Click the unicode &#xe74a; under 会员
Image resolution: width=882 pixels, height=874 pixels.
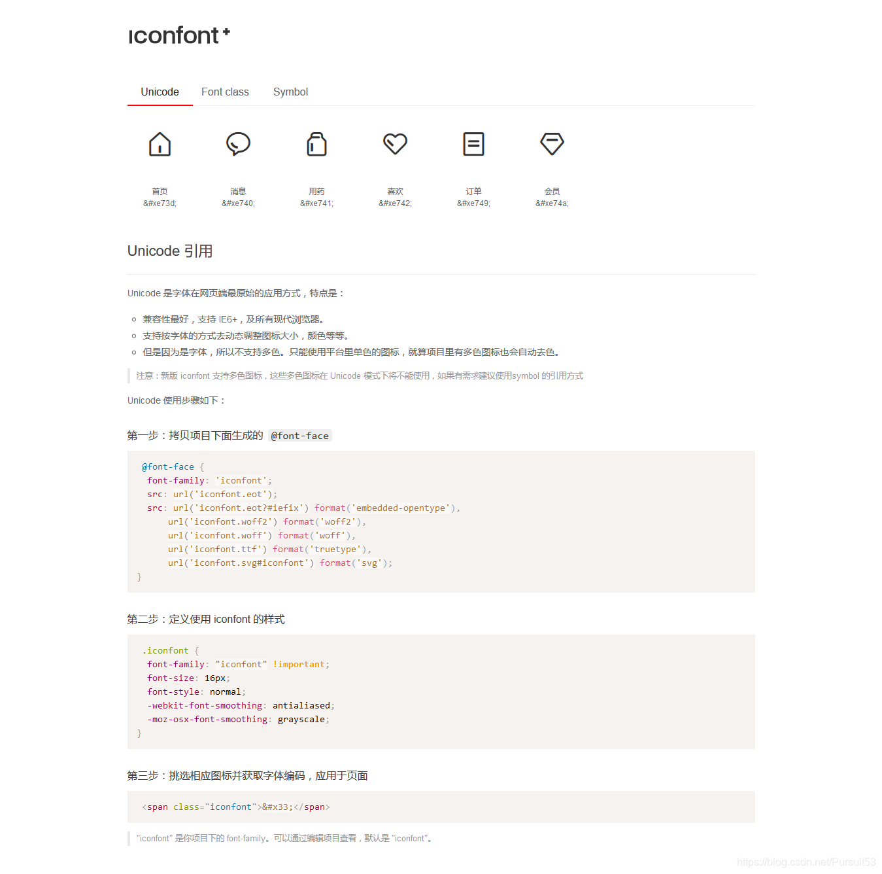click(552, 203)
